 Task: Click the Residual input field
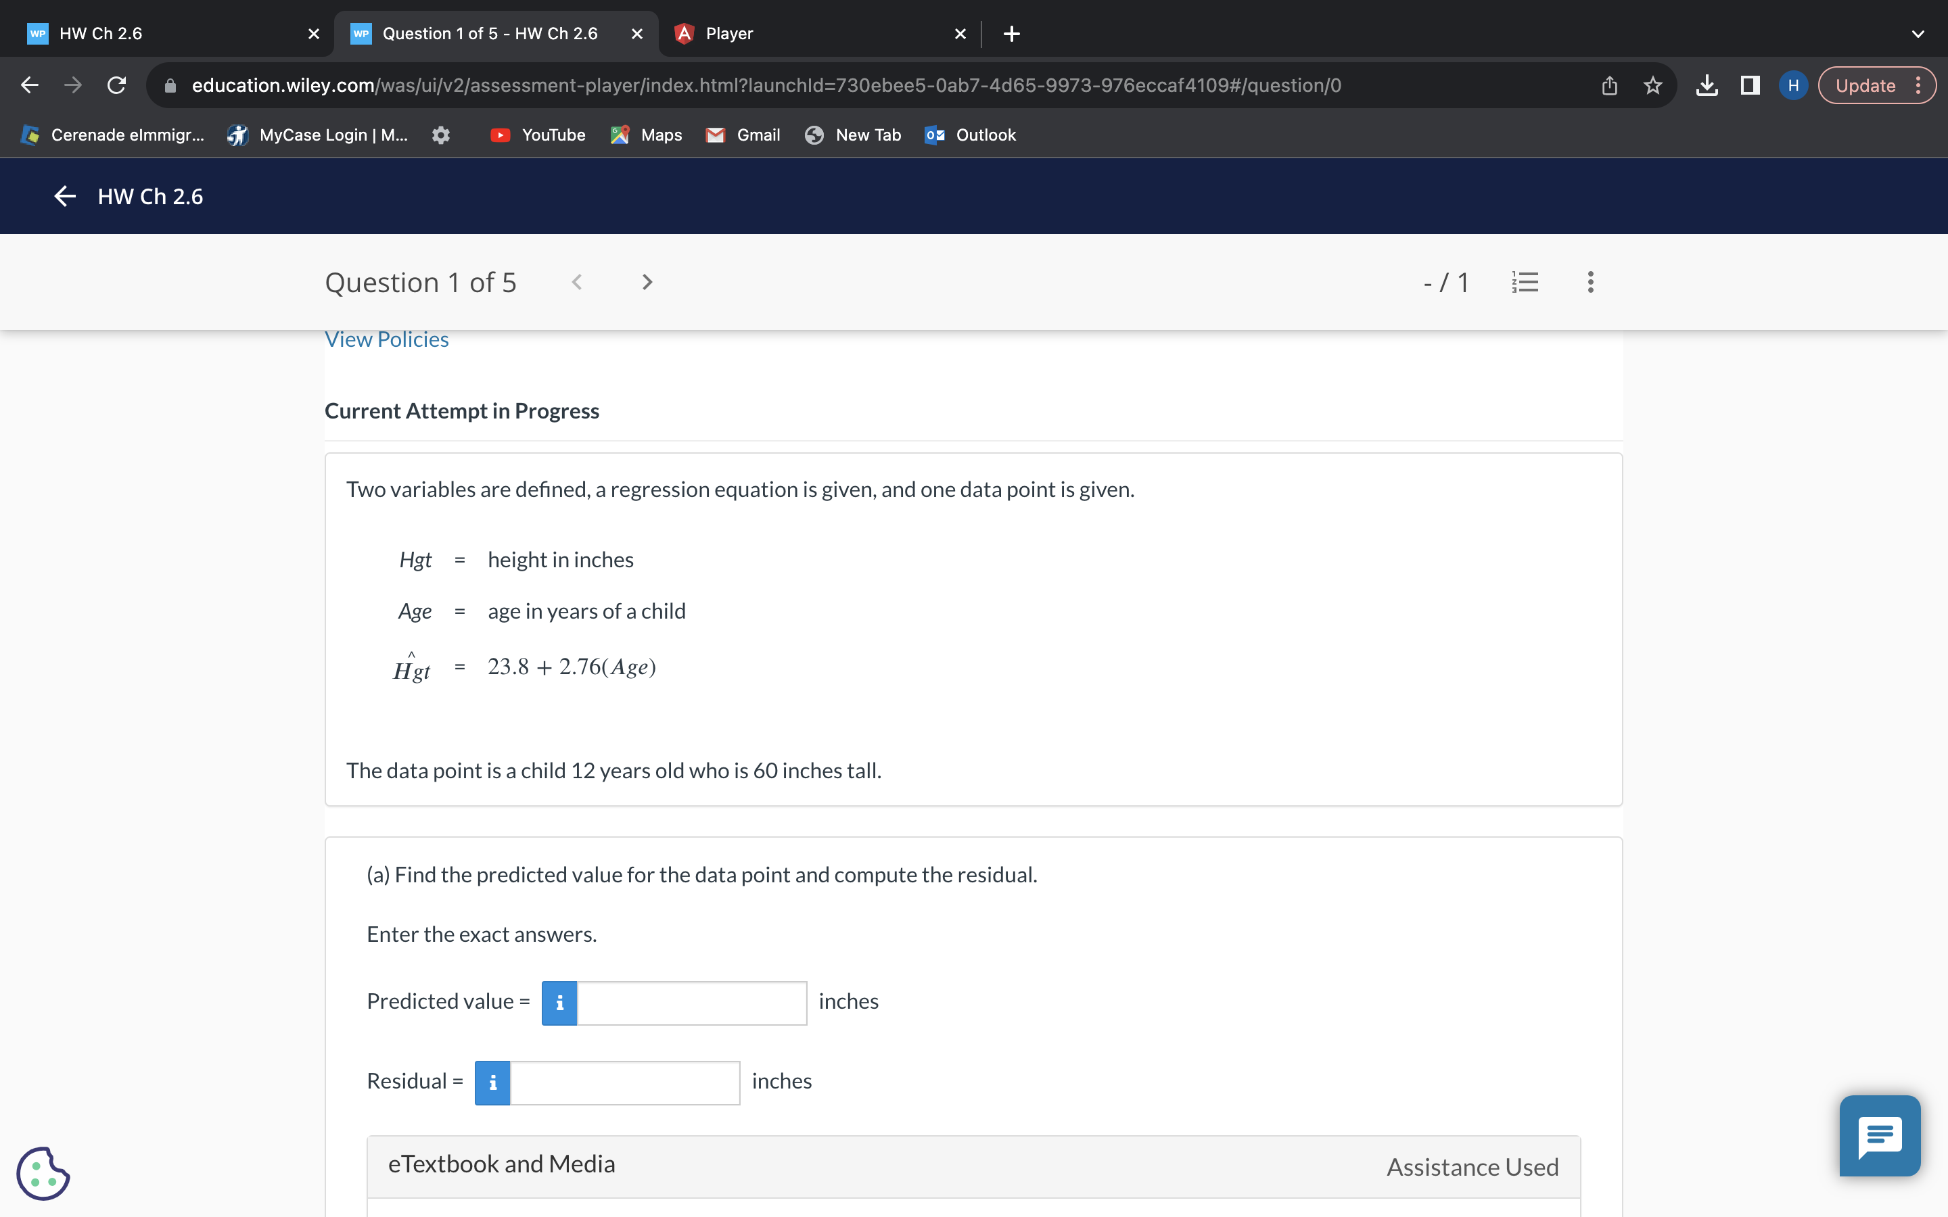pyautogui.click(x=625, y=1082)
